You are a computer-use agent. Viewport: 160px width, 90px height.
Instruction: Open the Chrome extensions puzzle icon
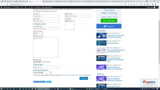click(153, 4)
